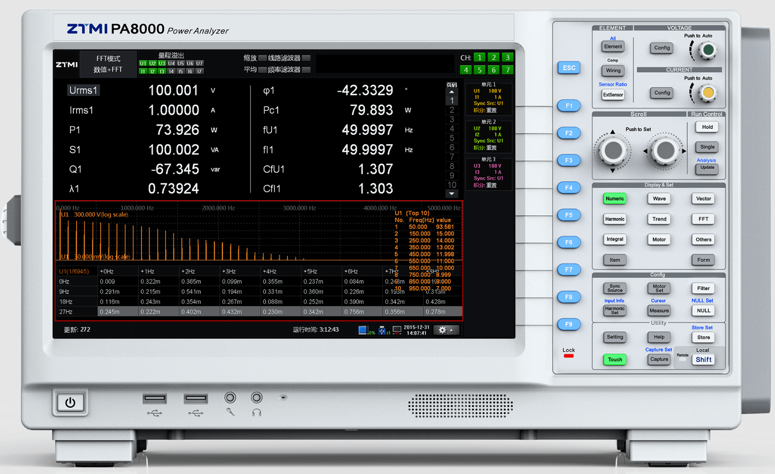Viewport: 775px width, 474px height.
Task: Toggle the 平均 averaging indicator box
Action: 262,70
